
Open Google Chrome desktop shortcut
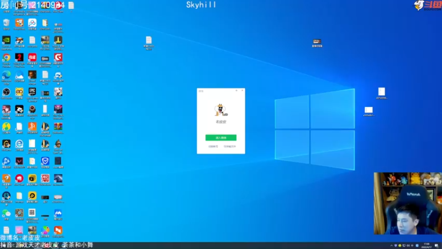tap(6, 58)
